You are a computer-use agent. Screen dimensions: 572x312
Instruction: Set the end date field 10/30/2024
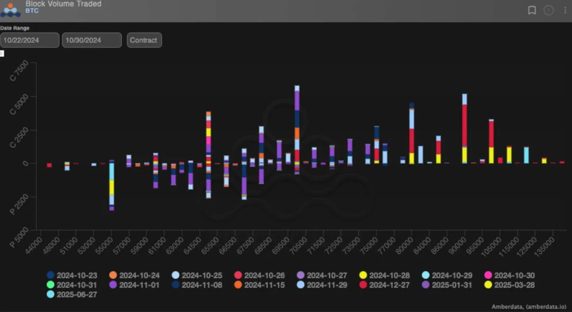[92, 40]
